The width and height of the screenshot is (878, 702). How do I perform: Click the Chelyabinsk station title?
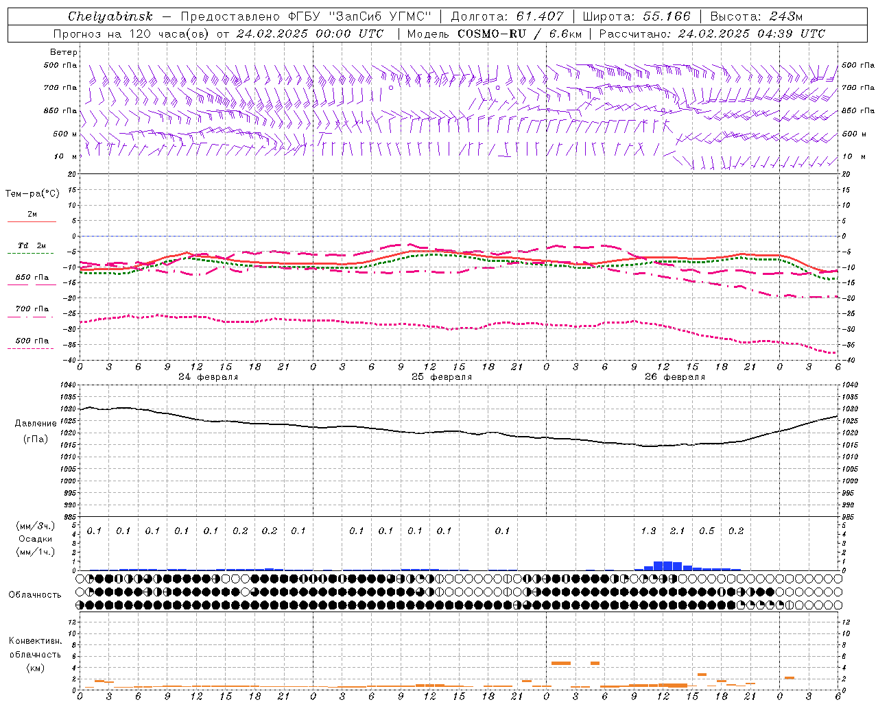point(110,16)
